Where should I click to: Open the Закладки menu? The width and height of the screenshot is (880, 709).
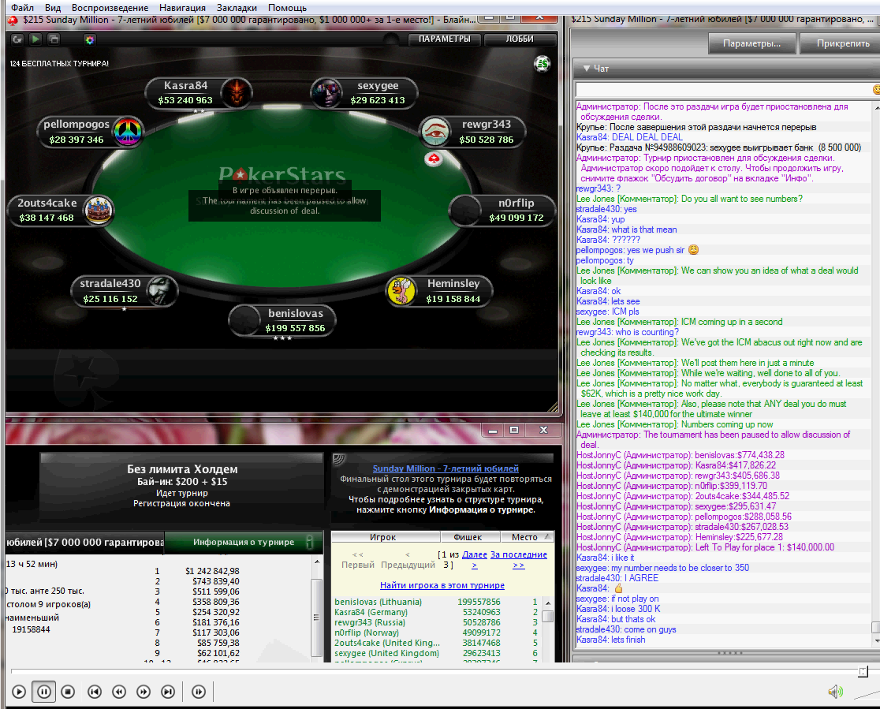tap(237, 7)
